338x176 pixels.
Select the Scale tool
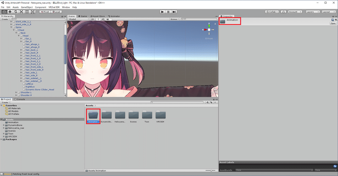[x=22, y=12]
